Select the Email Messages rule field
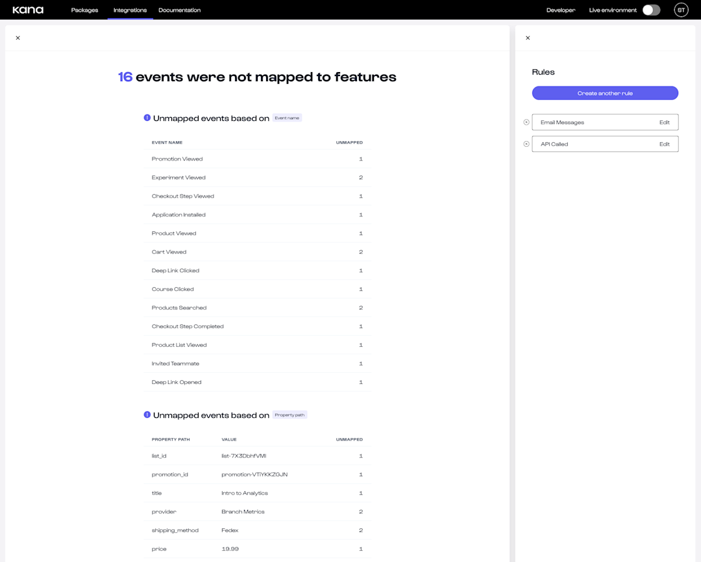Viewport: 701px width, 562px height. click(605, 122)
